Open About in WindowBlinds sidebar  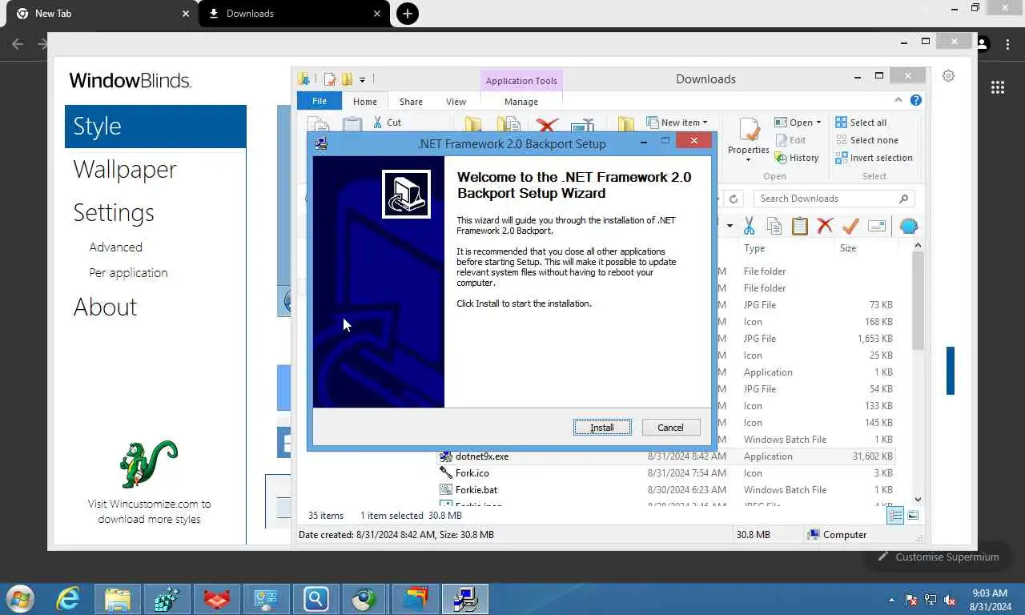[105, 307]
